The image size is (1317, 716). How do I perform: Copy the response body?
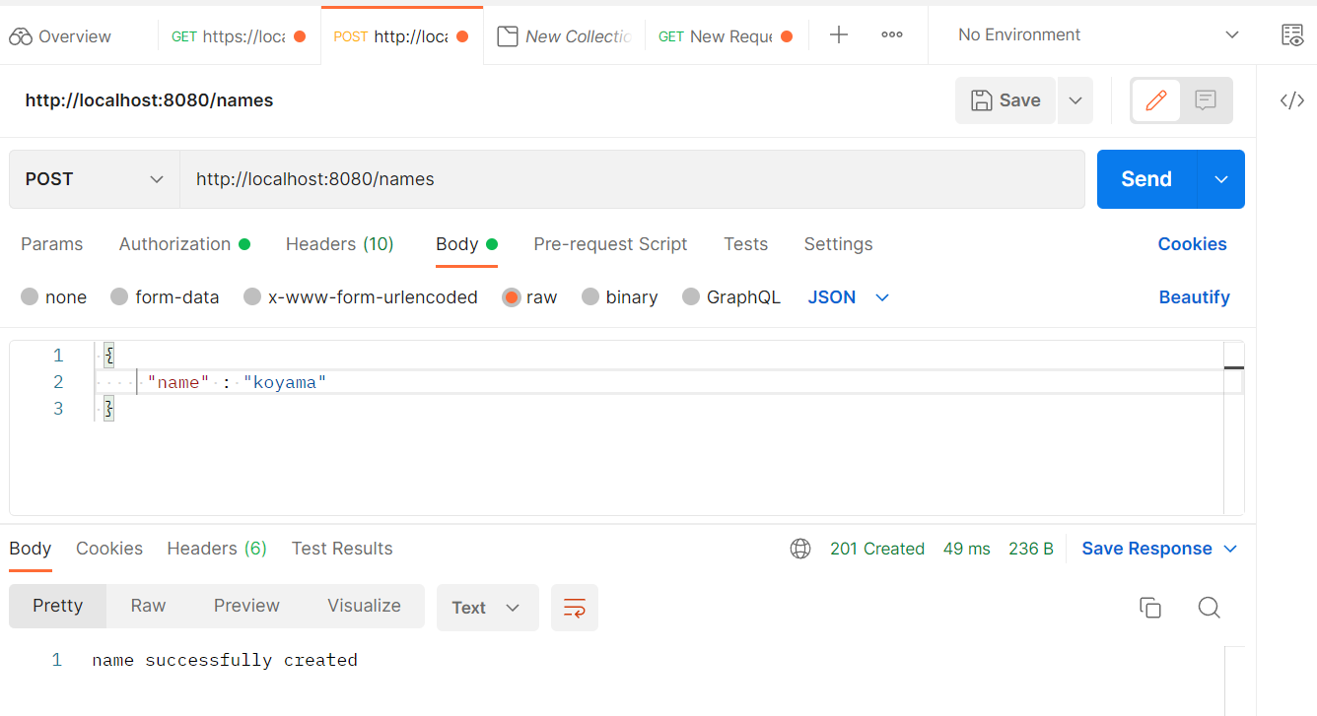(1150, 608)
